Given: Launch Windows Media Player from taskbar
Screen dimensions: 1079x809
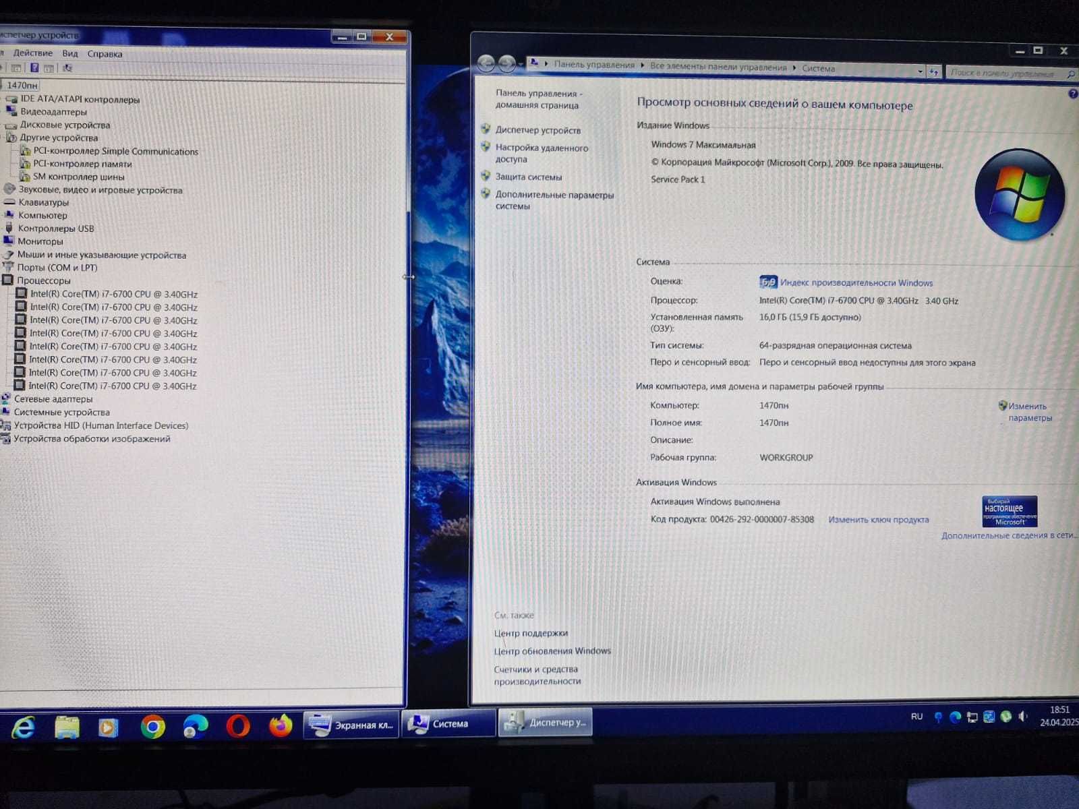Looking at the screenshot, I should pos(108,727).
